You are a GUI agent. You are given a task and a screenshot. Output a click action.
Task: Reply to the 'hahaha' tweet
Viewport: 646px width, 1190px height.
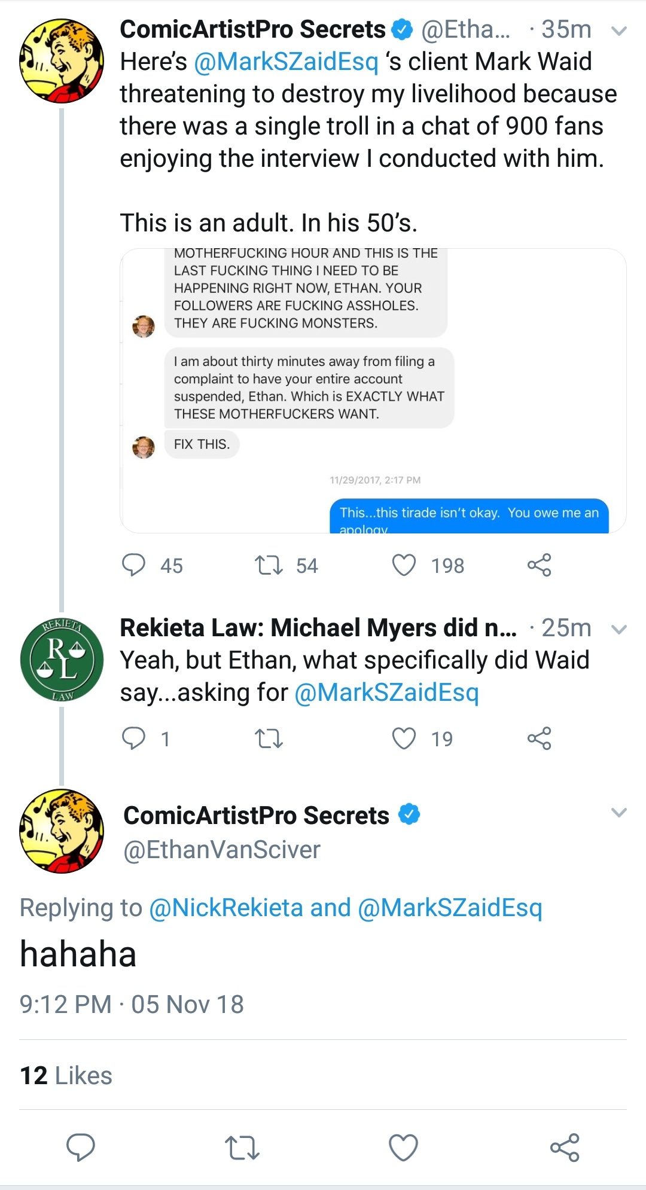(80, 1147)
